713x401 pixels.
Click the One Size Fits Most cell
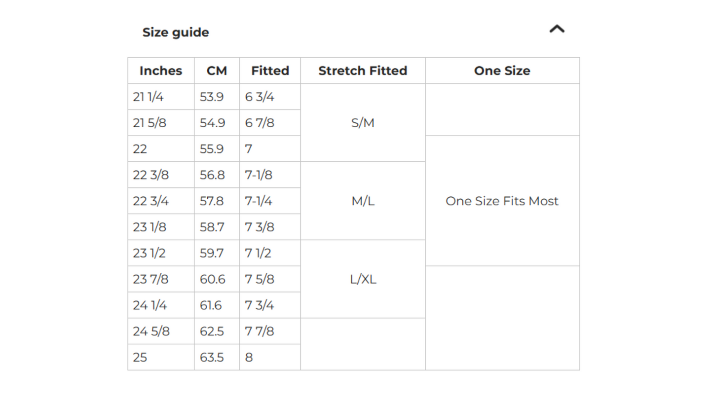point(502,201)
